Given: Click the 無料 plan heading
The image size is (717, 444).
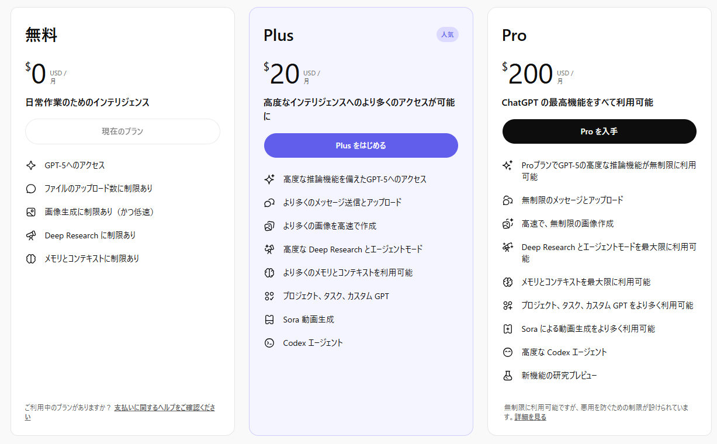Looking at the screenshot, I should (x=41, y=35).
